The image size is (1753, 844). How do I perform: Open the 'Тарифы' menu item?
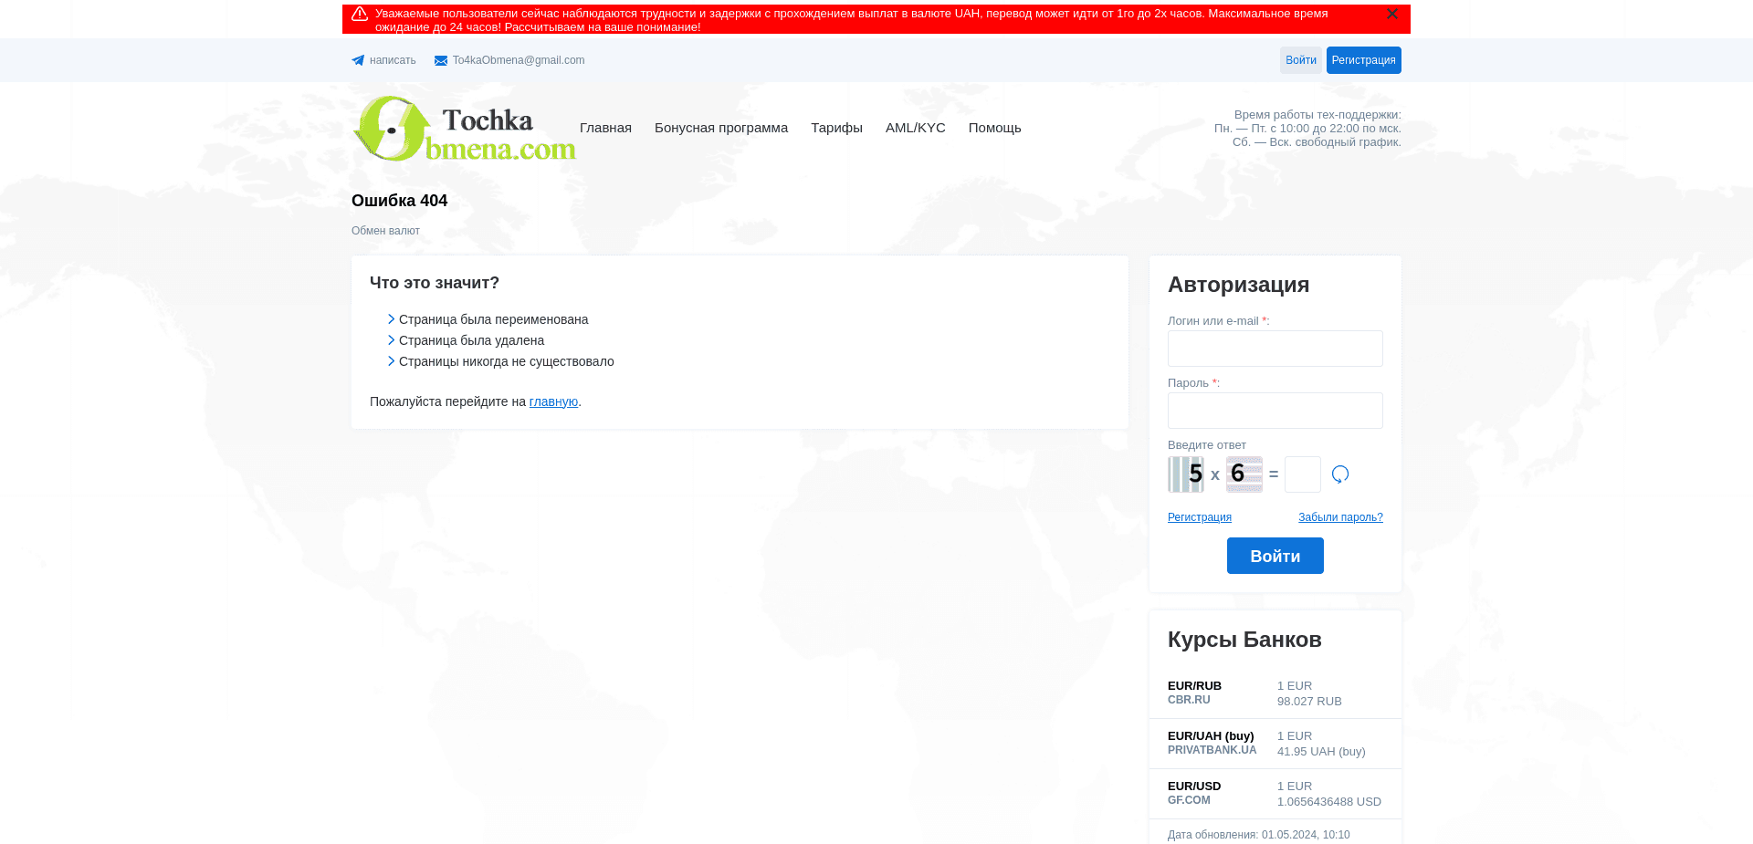836,128
